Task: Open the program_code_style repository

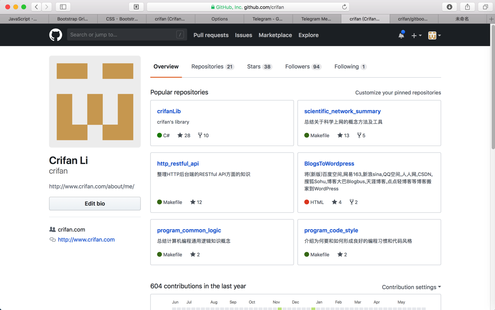Action: pyautogui.click(x=331, y=230)
